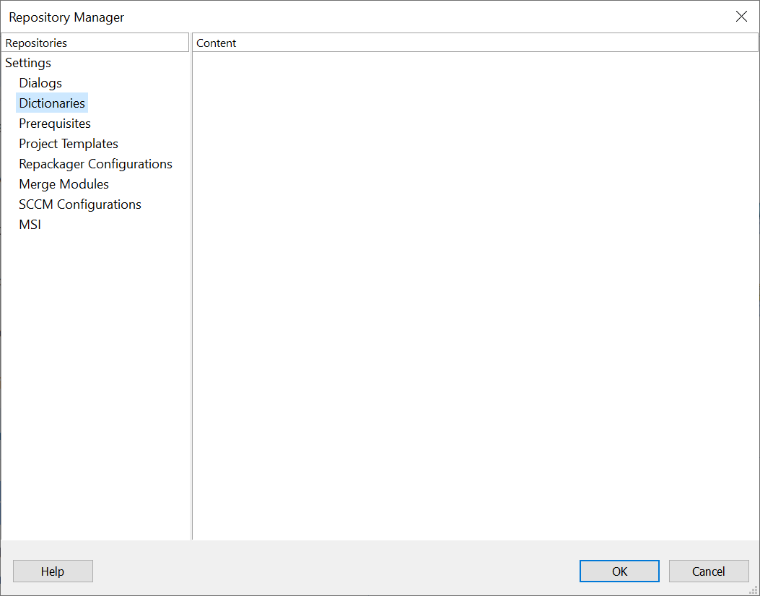Open Help for Repository Manager
The width and height of the screenshot is (760, 596).
(x=53, y=571)
